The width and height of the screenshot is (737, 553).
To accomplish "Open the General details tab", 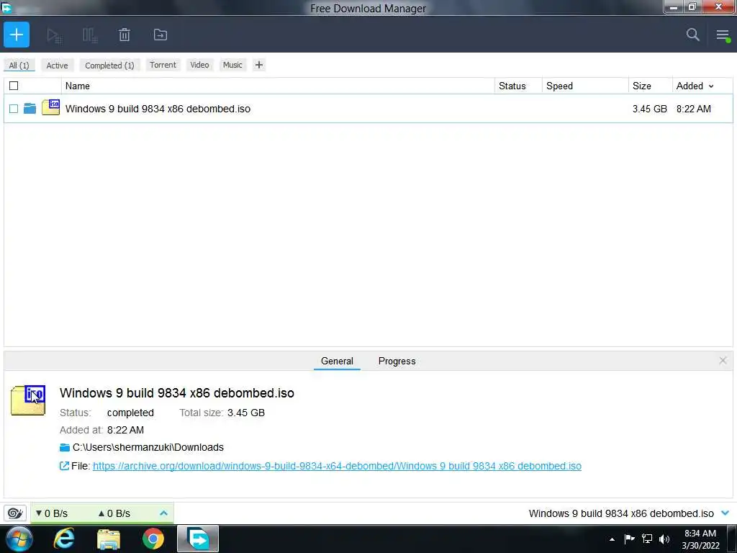I will [x=337, y=361].
